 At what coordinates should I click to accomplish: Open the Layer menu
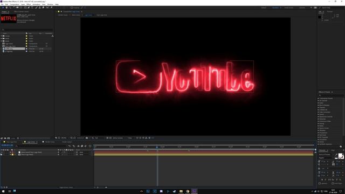(23, 4)
